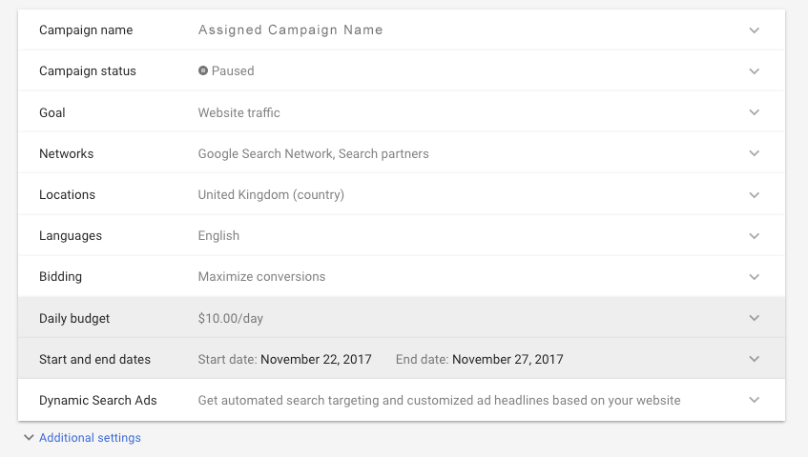Expand the Bidding row chevron
Screen dimensions: 808x457
point(755,277)
